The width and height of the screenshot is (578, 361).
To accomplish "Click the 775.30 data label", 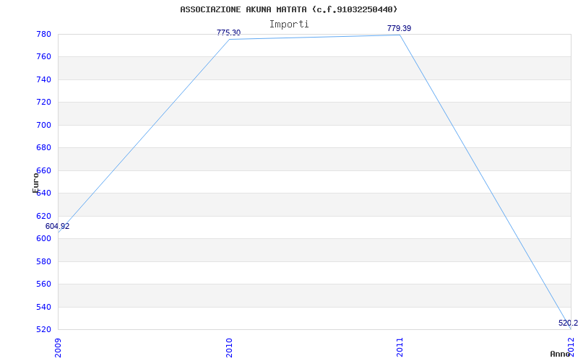I will (228, 32).
